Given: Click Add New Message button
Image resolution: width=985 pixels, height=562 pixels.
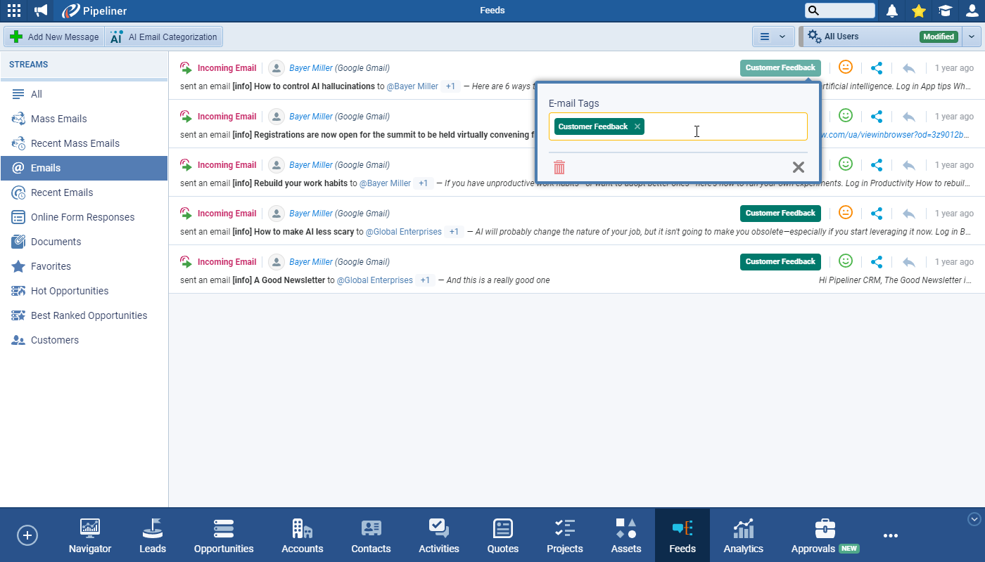Looking at the screenshot, I should [x=55, y=37].
